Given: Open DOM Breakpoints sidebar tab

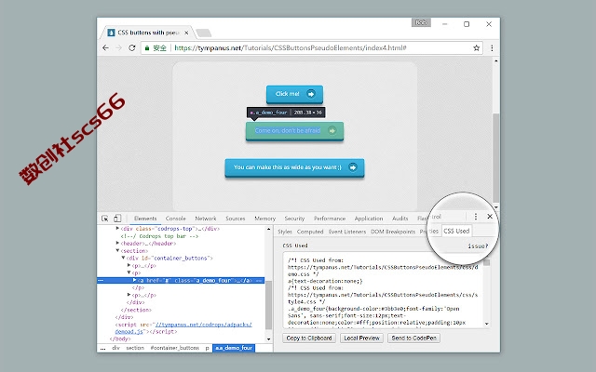Looking at the screenshot, I should click(x=393, y=232).
